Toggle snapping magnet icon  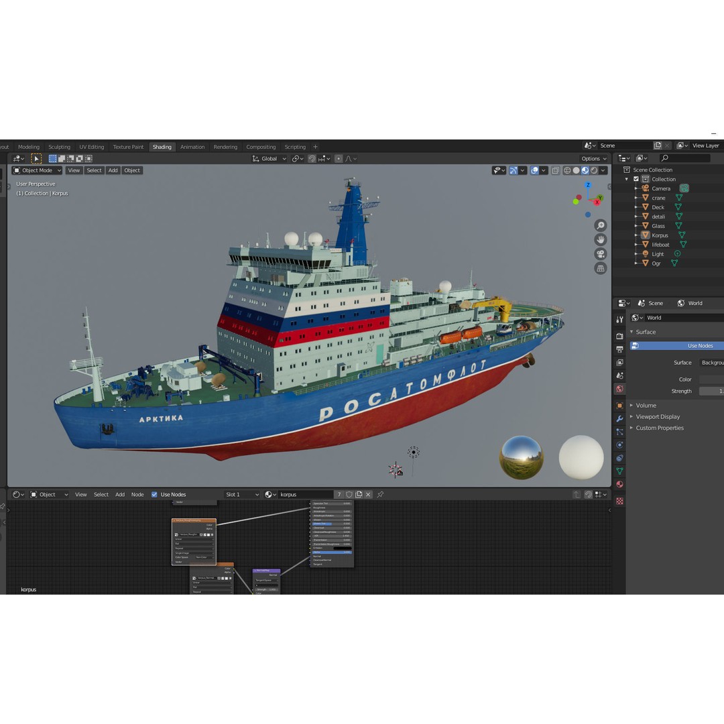(312, 159)
